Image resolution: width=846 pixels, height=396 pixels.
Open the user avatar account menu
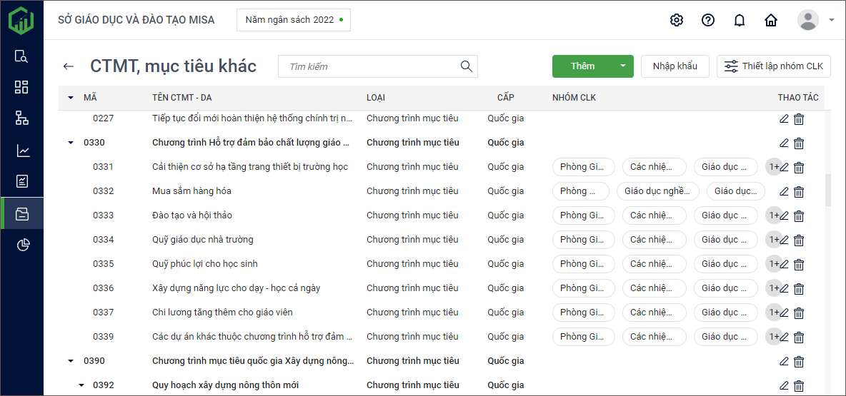pyautogui.click(x=815, y=20)
